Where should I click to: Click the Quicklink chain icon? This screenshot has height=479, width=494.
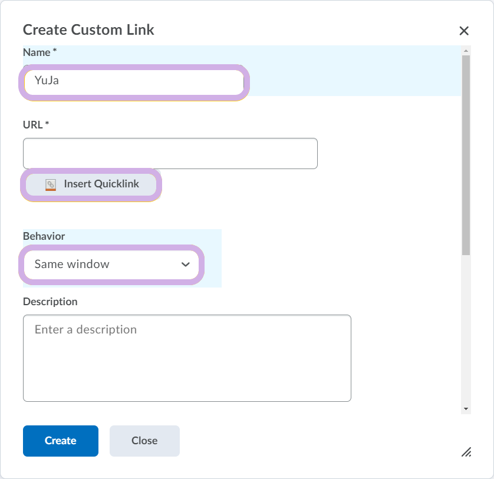51,184
